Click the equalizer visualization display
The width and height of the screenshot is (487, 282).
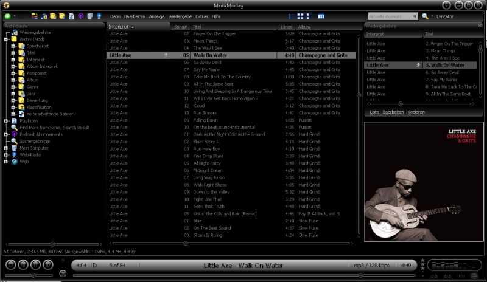[x=454, y=265]
